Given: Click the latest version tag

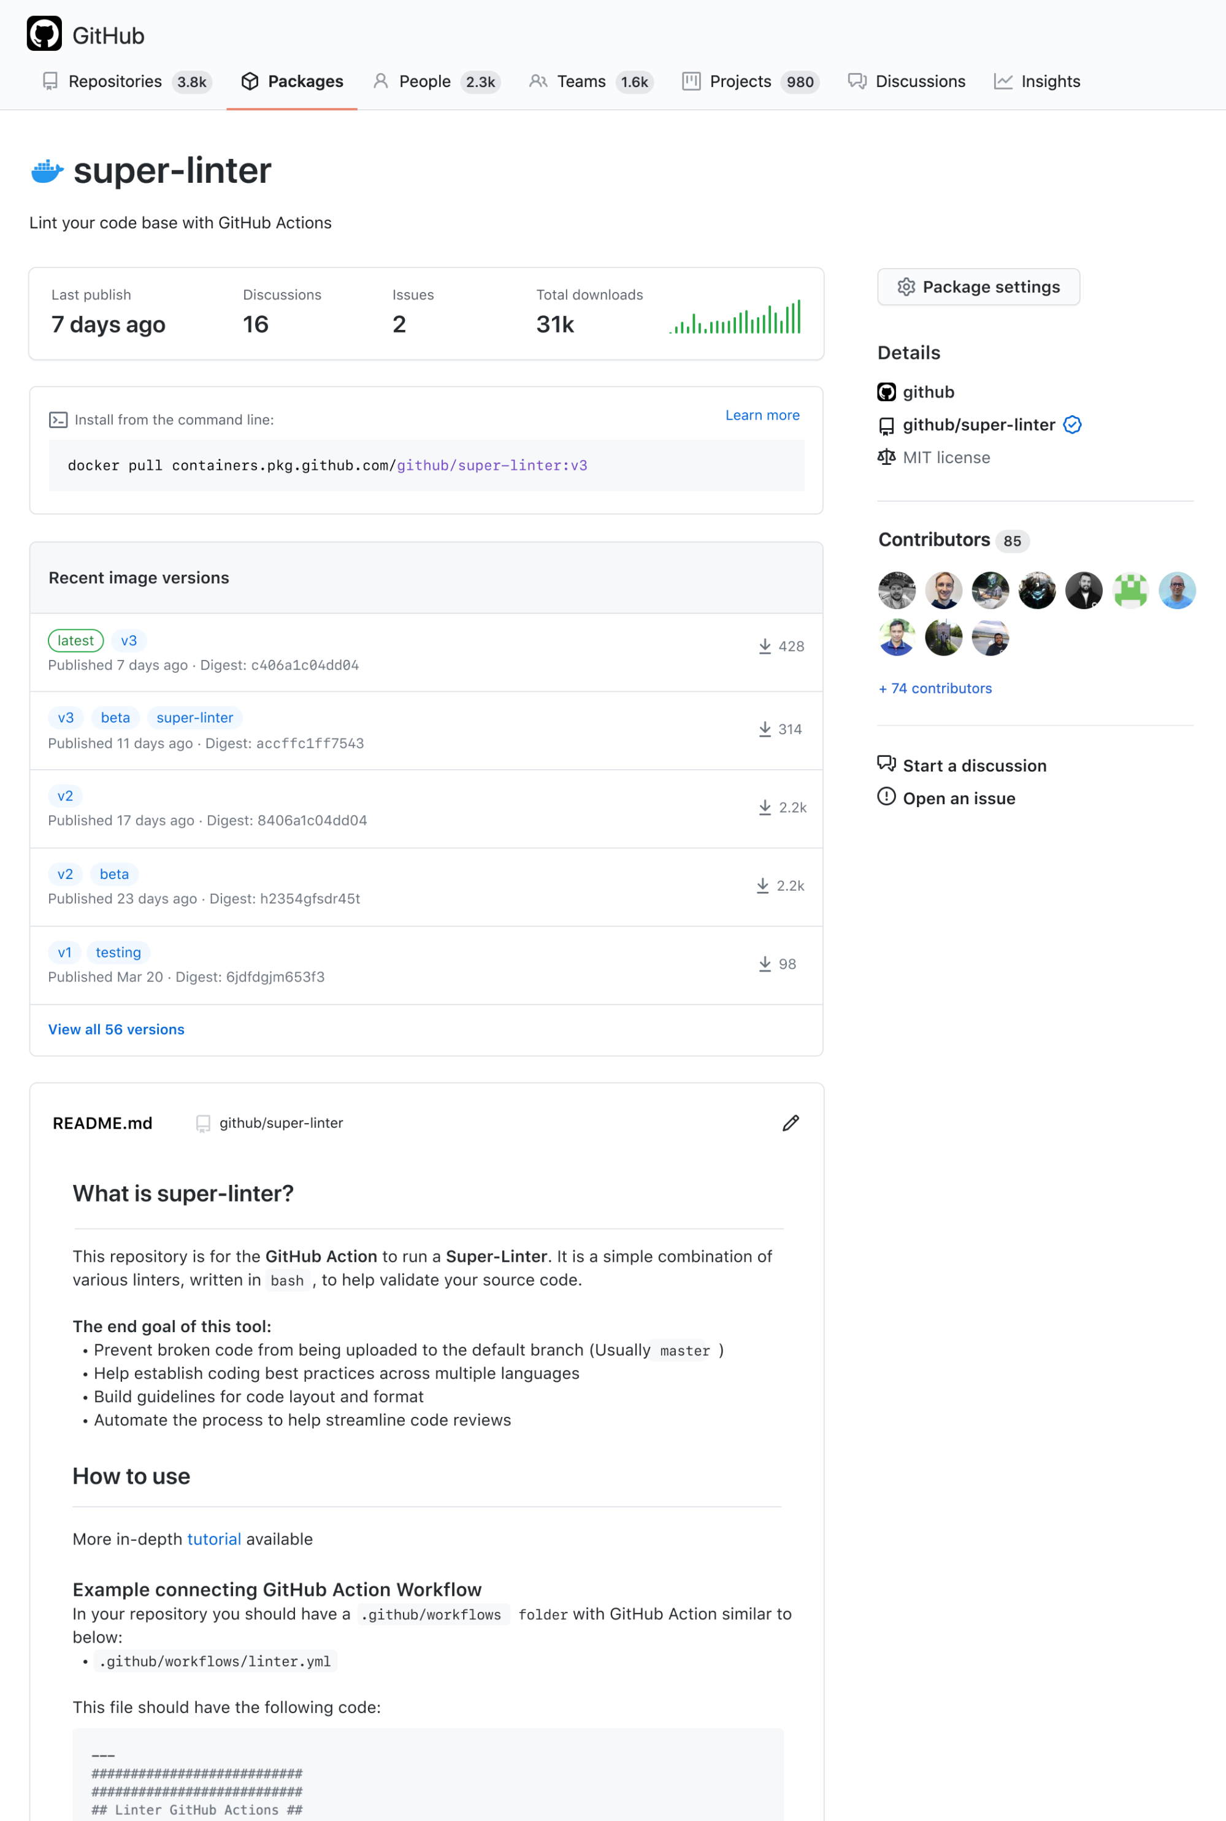Looking at the screenshot, I should coord(76,640).
